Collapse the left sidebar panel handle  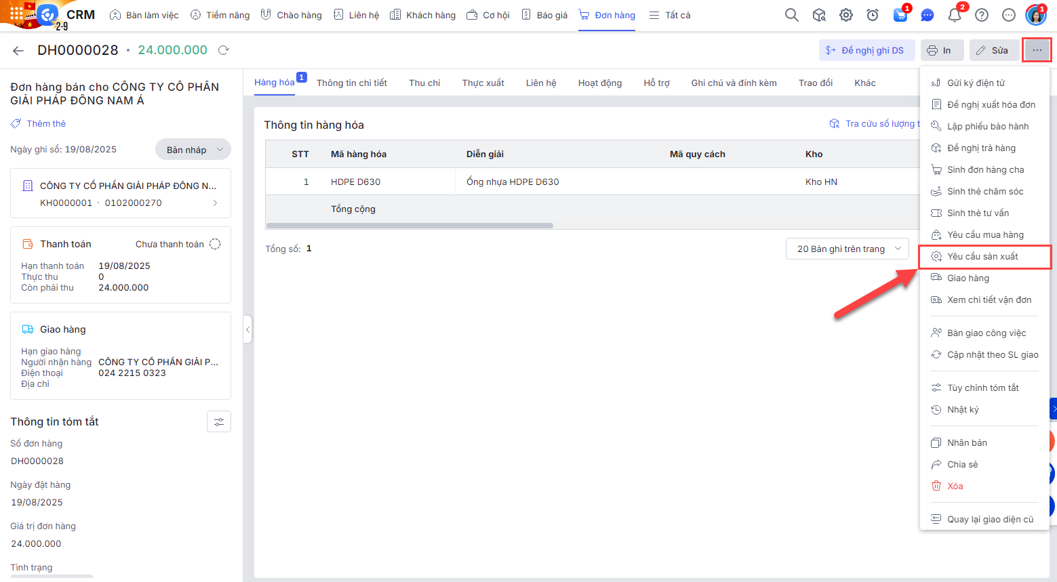[247, 330]
